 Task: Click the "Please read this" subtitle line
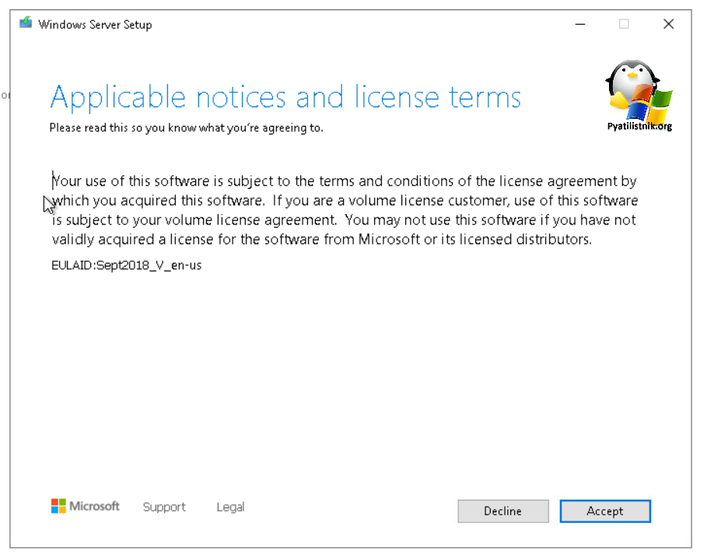(x=186, y=127)
